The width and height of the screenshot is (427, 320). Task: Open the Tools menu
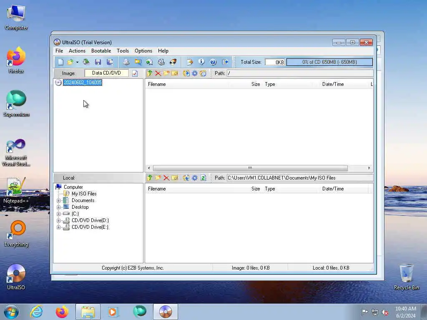(x=123, y=51)
